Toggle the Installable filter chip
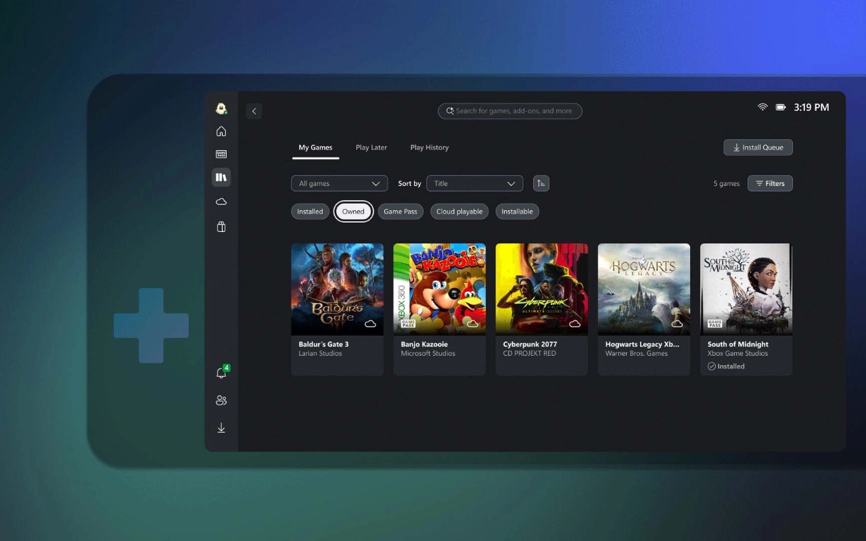This screenshot has height=541, width=866. (x=517, y=212)
